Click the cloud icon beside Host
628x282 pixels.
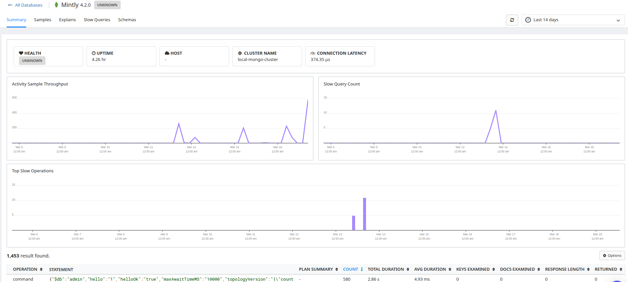[x=167, y=53]
